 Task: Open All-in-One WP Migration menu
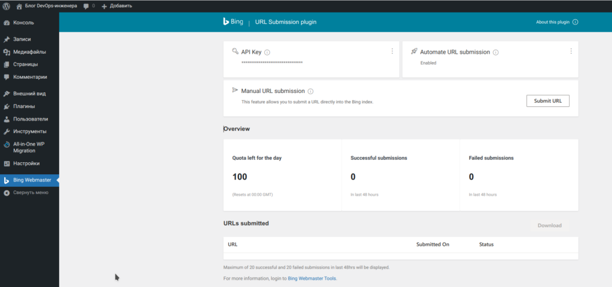click(x=29, y=147)
